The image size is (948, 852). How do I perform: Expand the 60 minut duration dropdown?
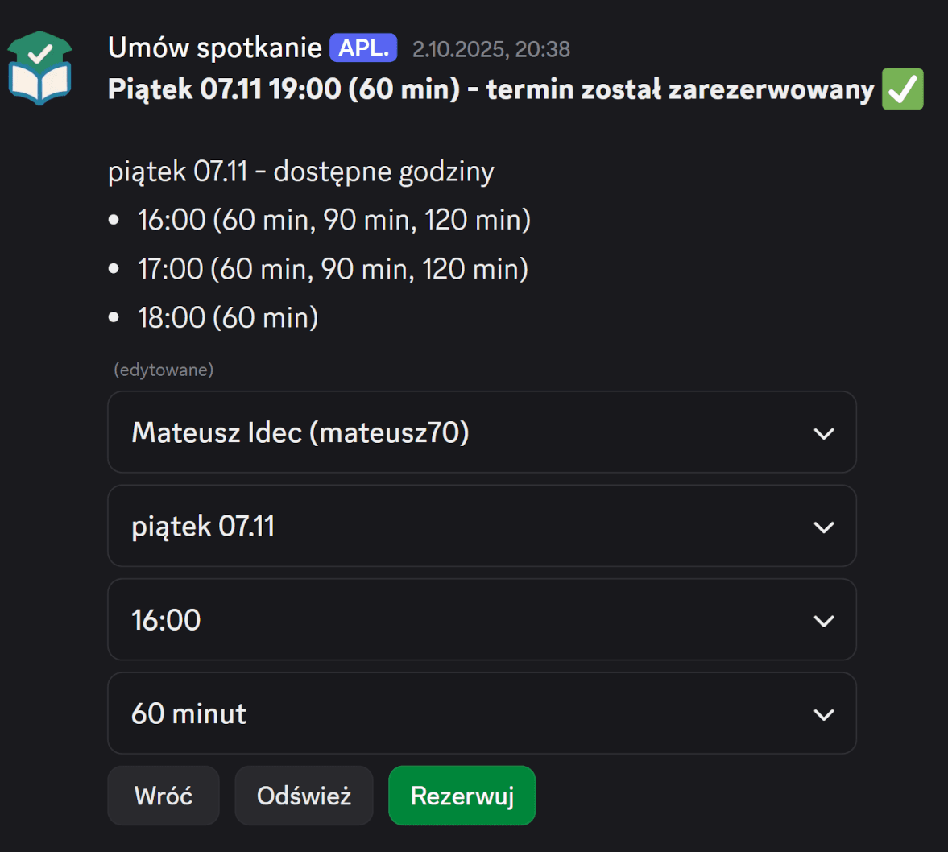pos(481,713)
